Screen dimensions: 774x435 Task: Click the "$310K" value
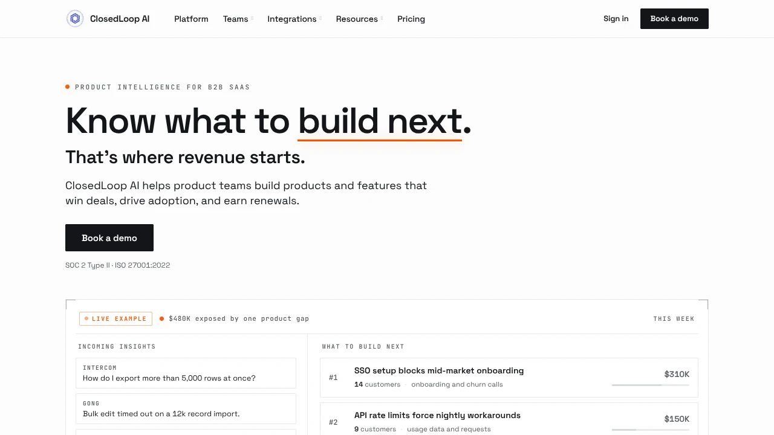(677, 374)
